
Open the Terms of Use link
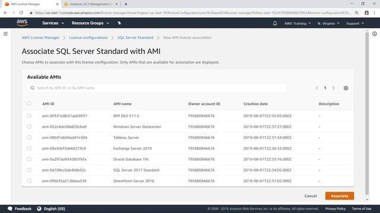tap(362, 209)
